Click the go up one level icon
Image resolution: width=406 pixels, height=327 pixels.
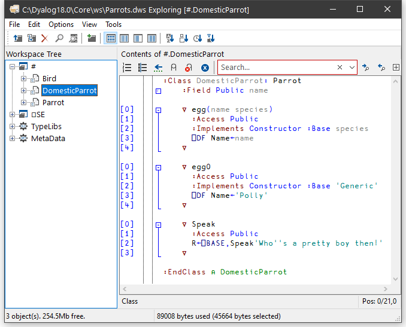[x=18, y=38]
